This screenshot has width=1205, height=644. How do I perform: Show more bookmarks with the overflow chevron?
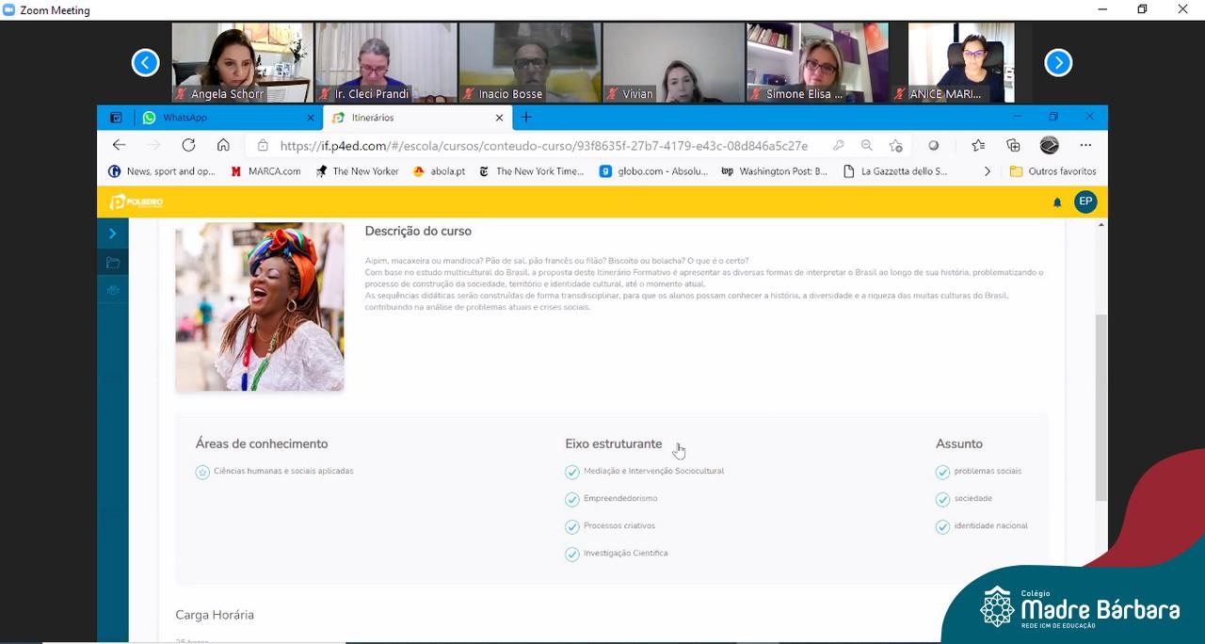[x=987, y=171]
